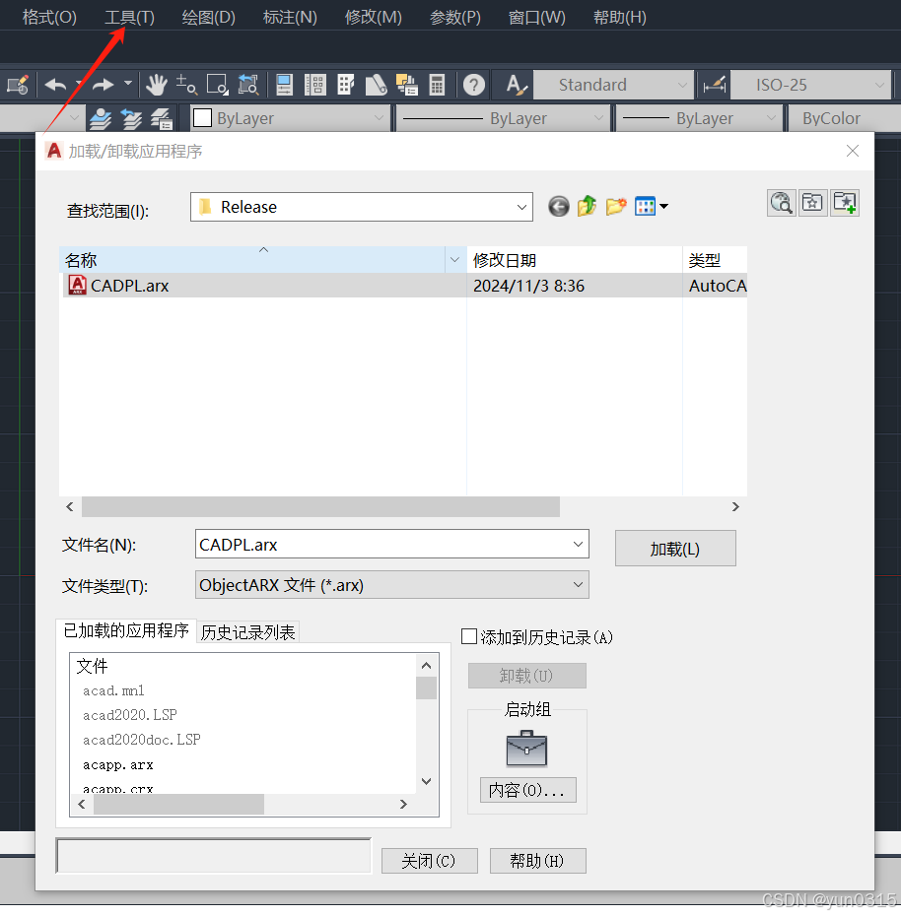901x916 pixels.
Task: Open the Layer States Manager icon
Action: (x=162, y=118)
